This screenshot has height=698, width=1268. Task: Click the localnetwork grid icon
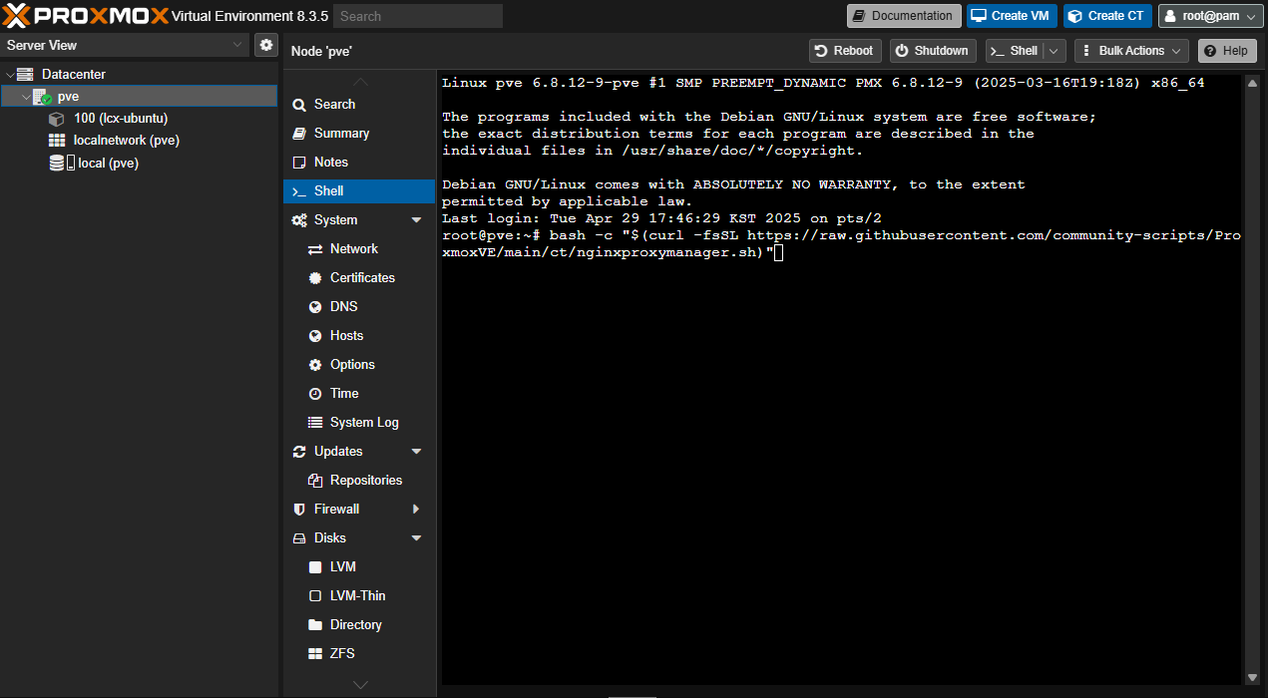57,141
